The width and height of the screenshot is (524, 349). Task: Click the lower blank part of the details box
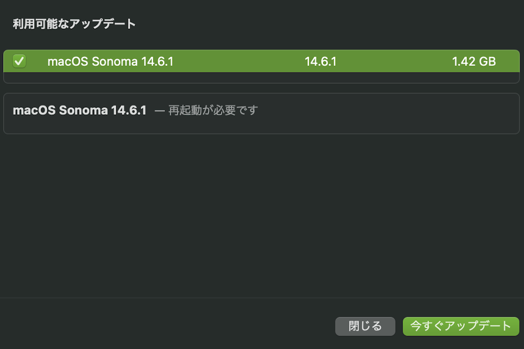tap(262, 126)
